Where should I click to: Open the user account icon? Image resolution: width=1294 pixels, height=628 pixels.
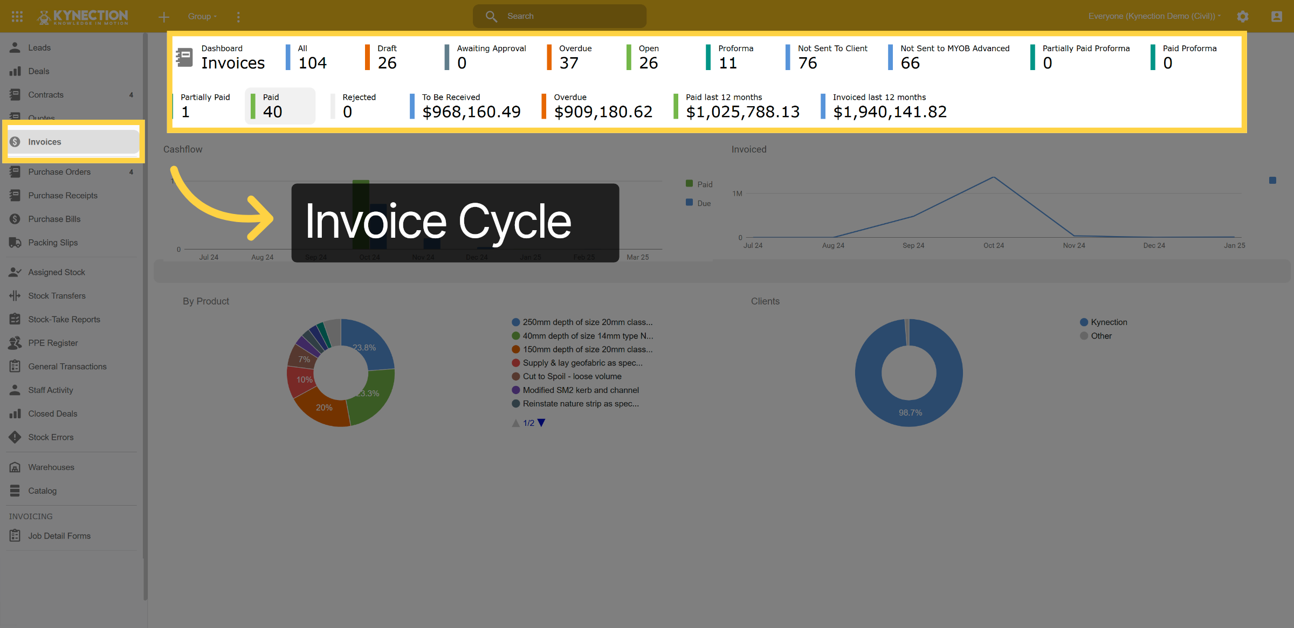(x=1276, y=17)
